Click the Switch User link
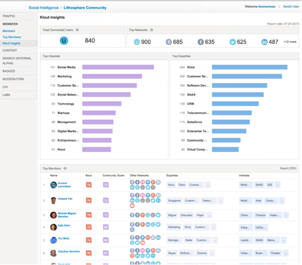This screenshot has width=302, height=265. click(x=291, y=7)
